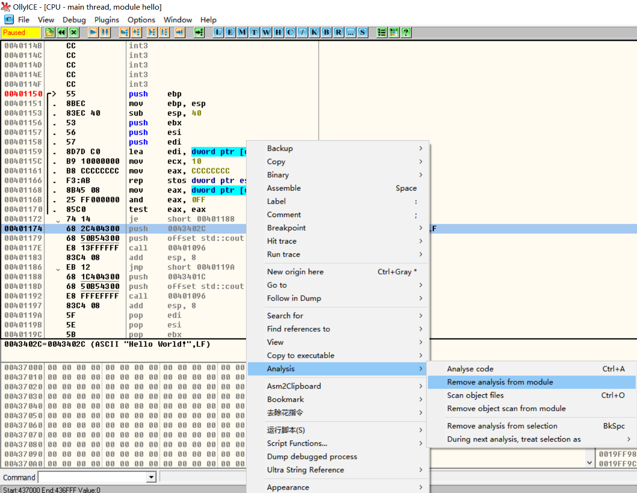The height and width of the screenshot is (493, 637).
Task: Click the Close program X icon
Action: 74,32
